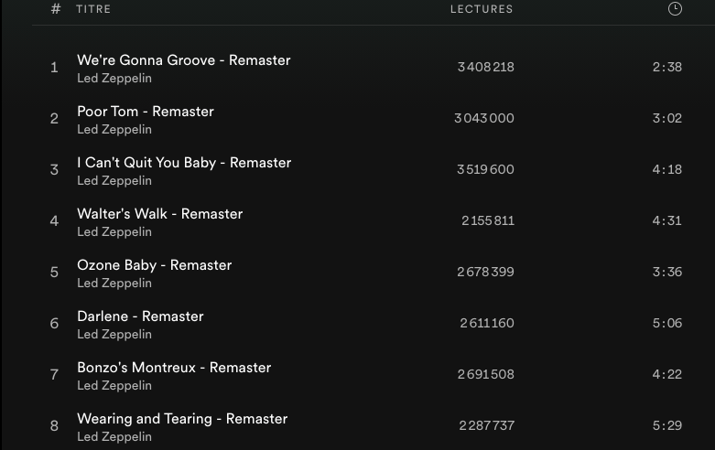Click Ozone Baby - Remaster title

coord(154,265)
